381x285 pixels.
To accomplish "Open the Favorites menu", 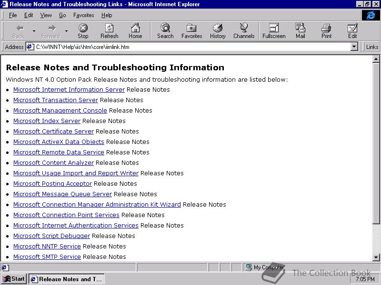I will (x=84, y=15).
